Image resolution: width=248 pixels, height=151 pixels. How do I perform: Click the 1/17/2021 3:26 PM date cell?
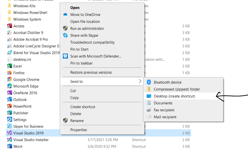103,140
